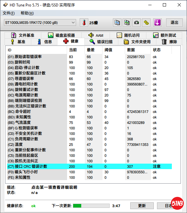Open the 帮助(H) menu
The image size is (187, 213).
click(27, 13)
